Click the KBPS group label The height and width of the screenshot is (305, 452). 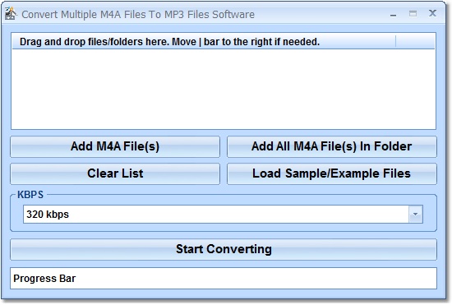pos(30,195)
